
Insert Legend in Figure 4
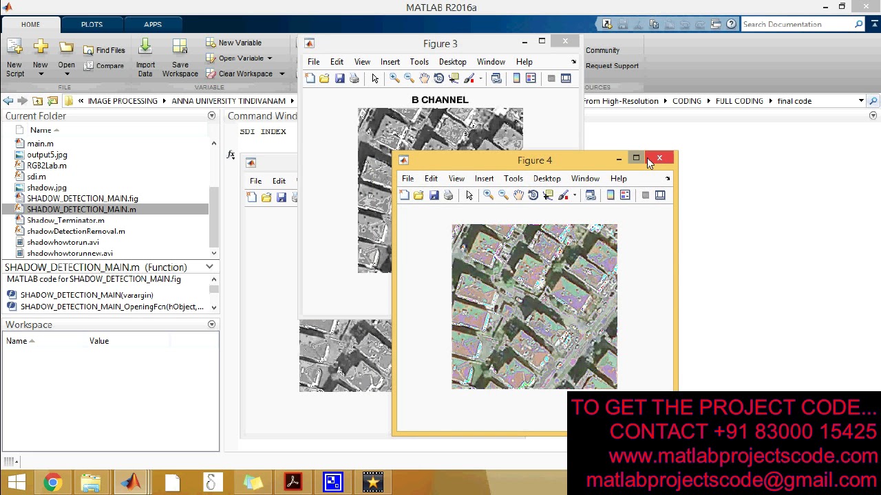625,195
